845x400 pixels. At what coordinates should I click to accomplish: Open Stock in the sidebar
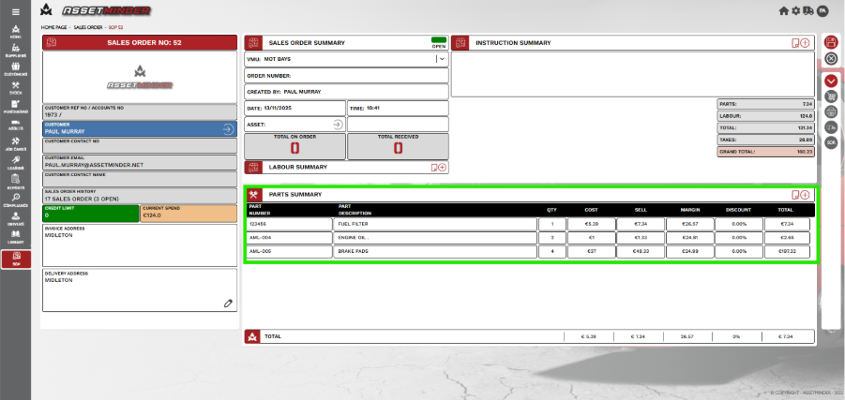tap(16, 88)
